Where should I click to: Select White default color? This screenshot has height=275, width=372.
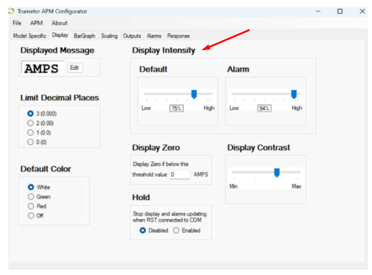click(x=39, y=187)
